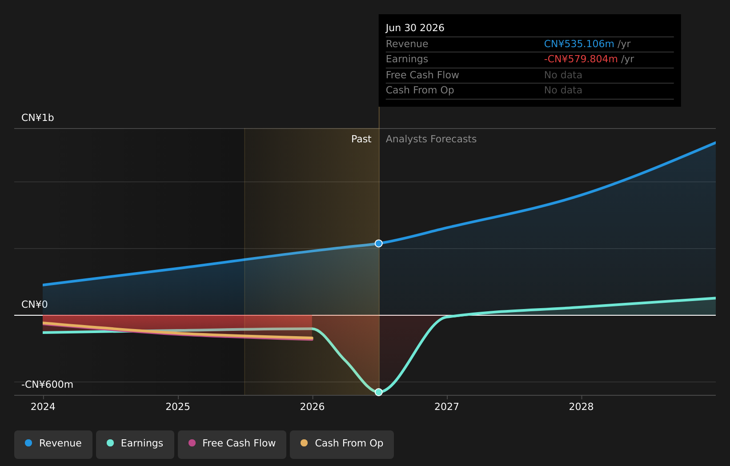Viewport: 730px width, 466px height.
Task: Click the 2028 x-axis label
Action: coord(582,407)
